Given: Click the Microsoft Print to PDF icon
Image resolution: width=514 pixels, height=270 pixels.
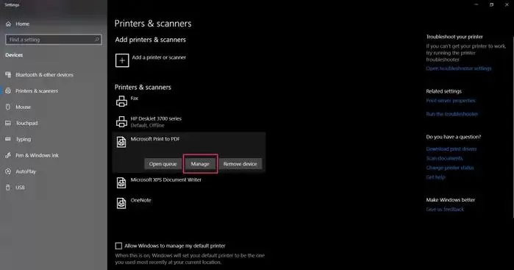Looking at the screenshot, I should tap(121, 142).
